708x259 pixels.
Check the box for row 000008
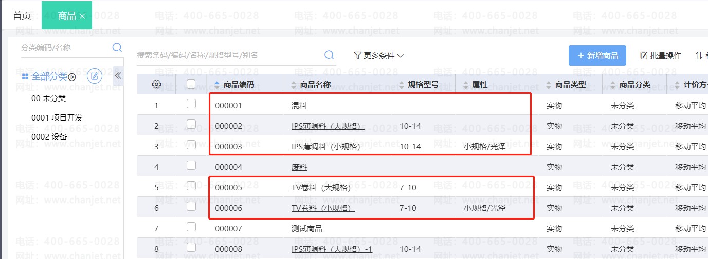pos(191,247)
